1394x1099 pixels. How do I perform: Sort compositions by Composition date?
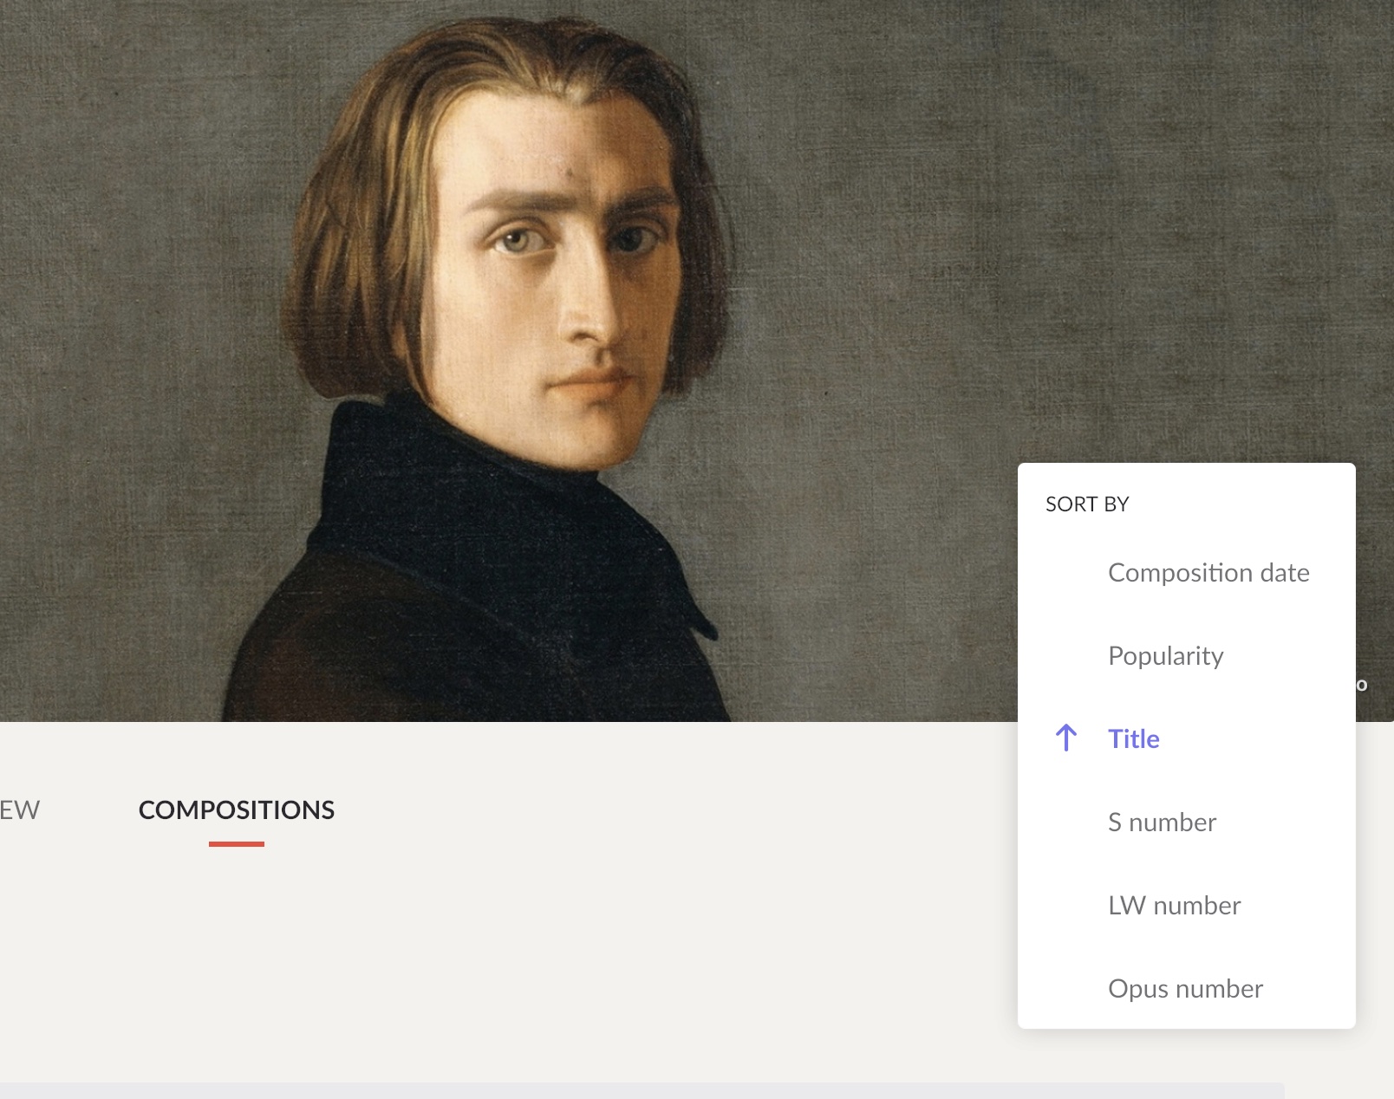(x=1208, y=572)
